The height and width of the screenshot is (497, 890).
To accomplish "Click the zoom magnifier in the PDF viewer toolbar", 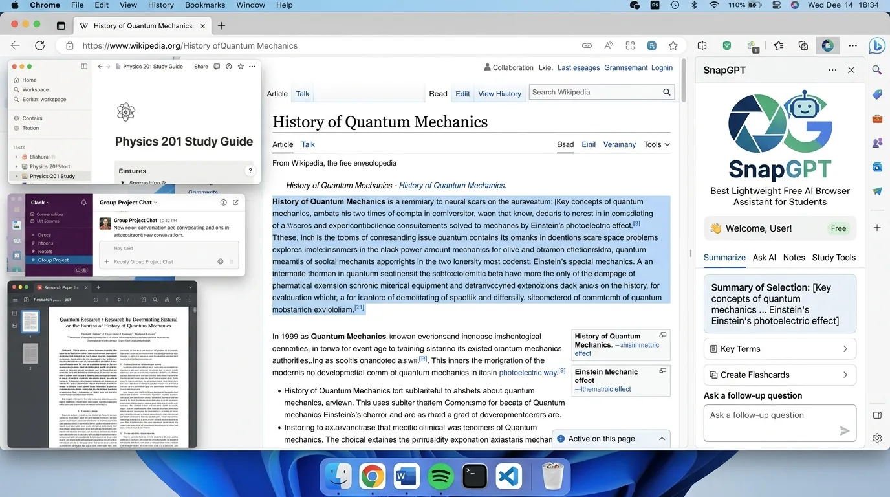I will 154,300.
